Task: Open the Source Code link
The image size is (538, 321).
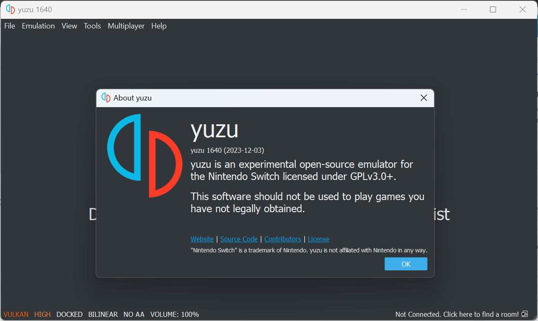Action: click(239, 239)
